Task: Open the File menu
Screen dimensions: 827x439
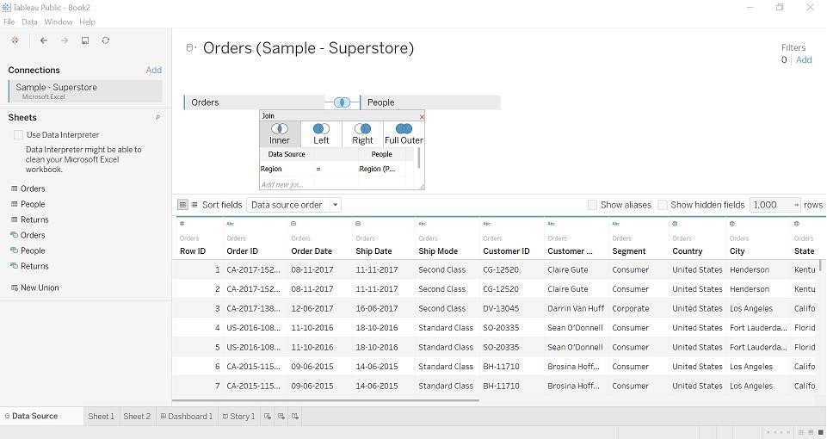Action: coord(9,22)
